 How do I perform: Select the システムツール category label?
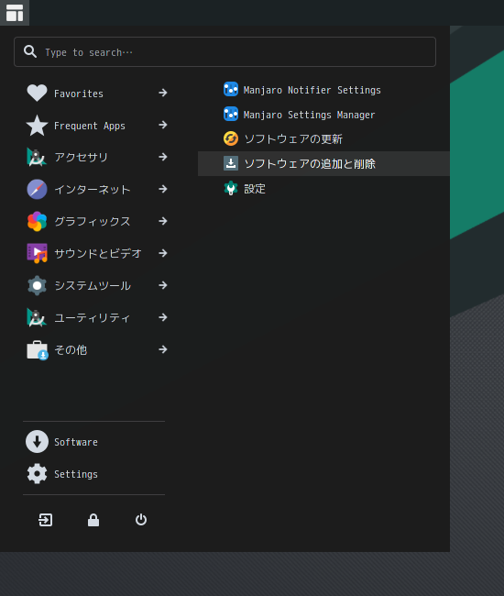pyautogui.click(x=93, y=285)
